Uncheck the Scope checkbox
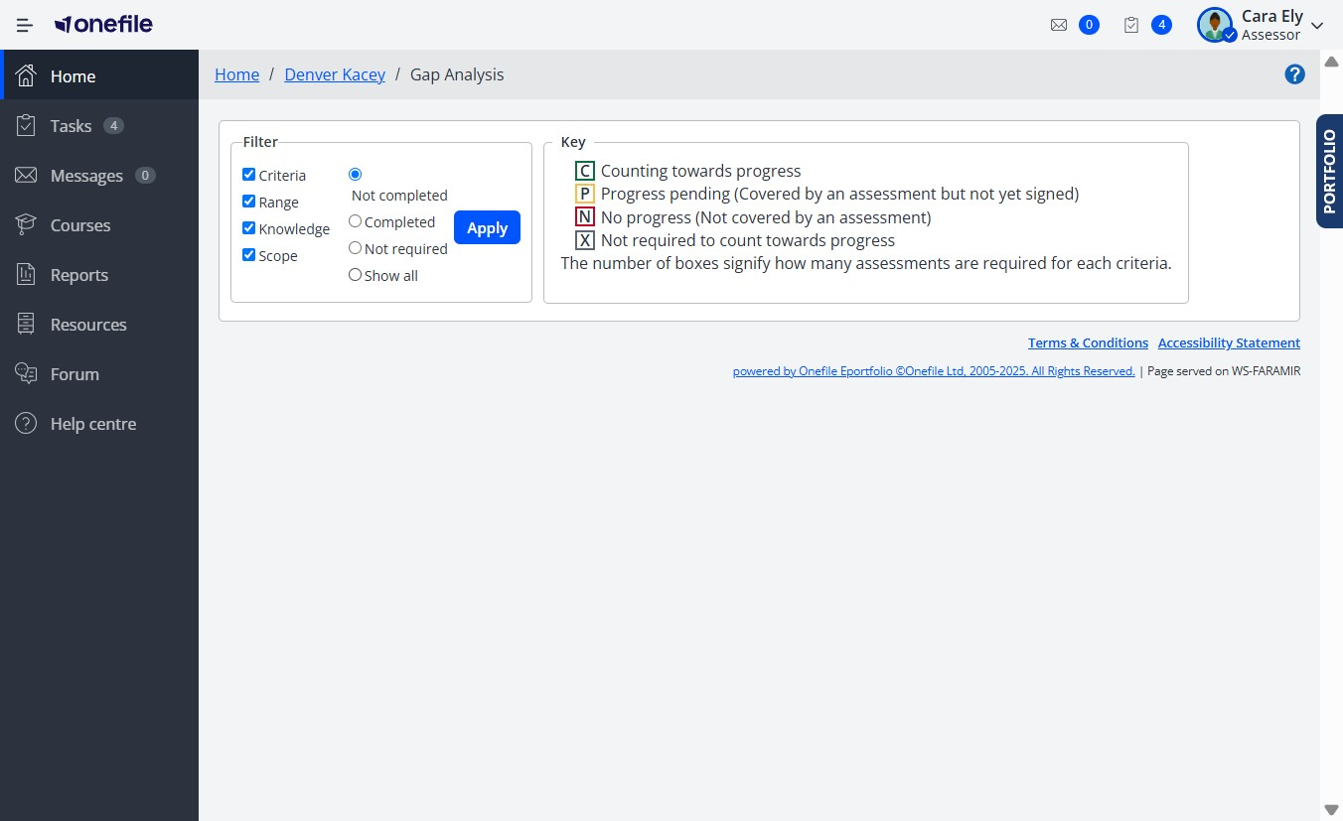1343x821 pixels. click(x=249, y=255)
